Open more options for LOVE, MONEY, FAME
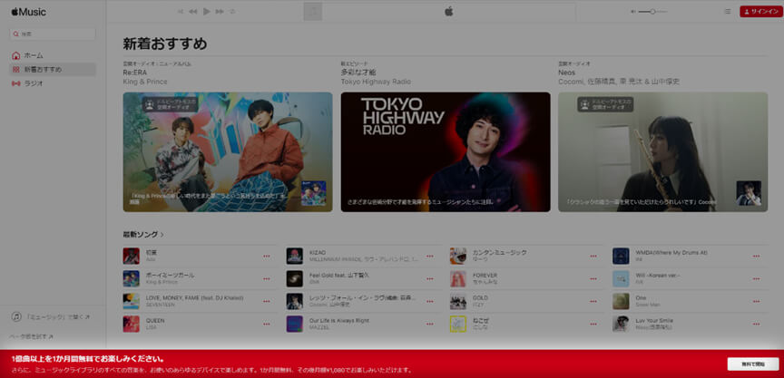Screen dimensions: 784x378 [x=267, y=301]
